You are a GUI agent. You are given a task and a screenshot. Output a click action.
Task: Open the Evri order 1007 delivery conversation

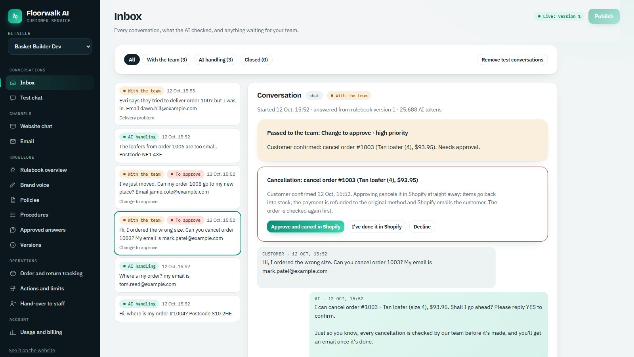(x=178, y=104)
